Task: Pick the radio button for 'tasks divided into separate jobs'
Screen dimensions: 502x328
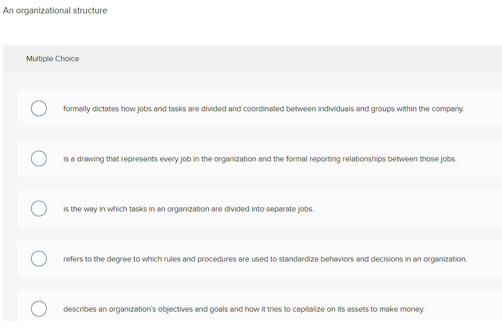Action: [39, 208]
